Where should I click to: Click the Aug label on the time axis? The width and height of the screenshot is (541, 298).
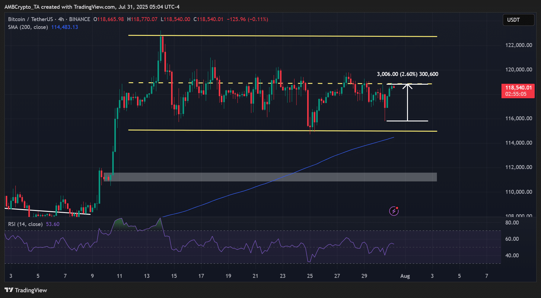point(405,276)
